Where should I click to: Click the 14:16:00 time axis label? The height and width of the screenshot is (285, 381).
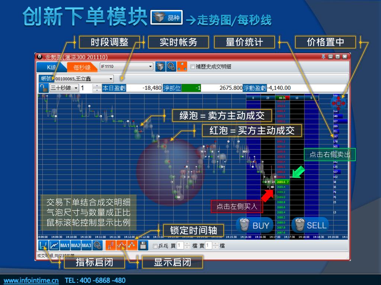click(x=246, y=237)
